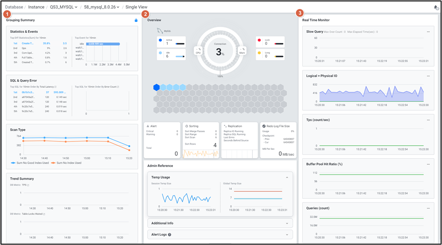Open the 1st ranked SQL ID link
Image resolution: width=442 pixels, height=245 pixels.
[28, 92]
